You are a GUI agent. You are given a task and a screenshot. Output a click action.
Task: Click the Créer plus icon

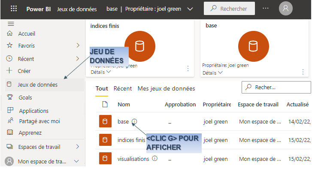coord(9,70)
